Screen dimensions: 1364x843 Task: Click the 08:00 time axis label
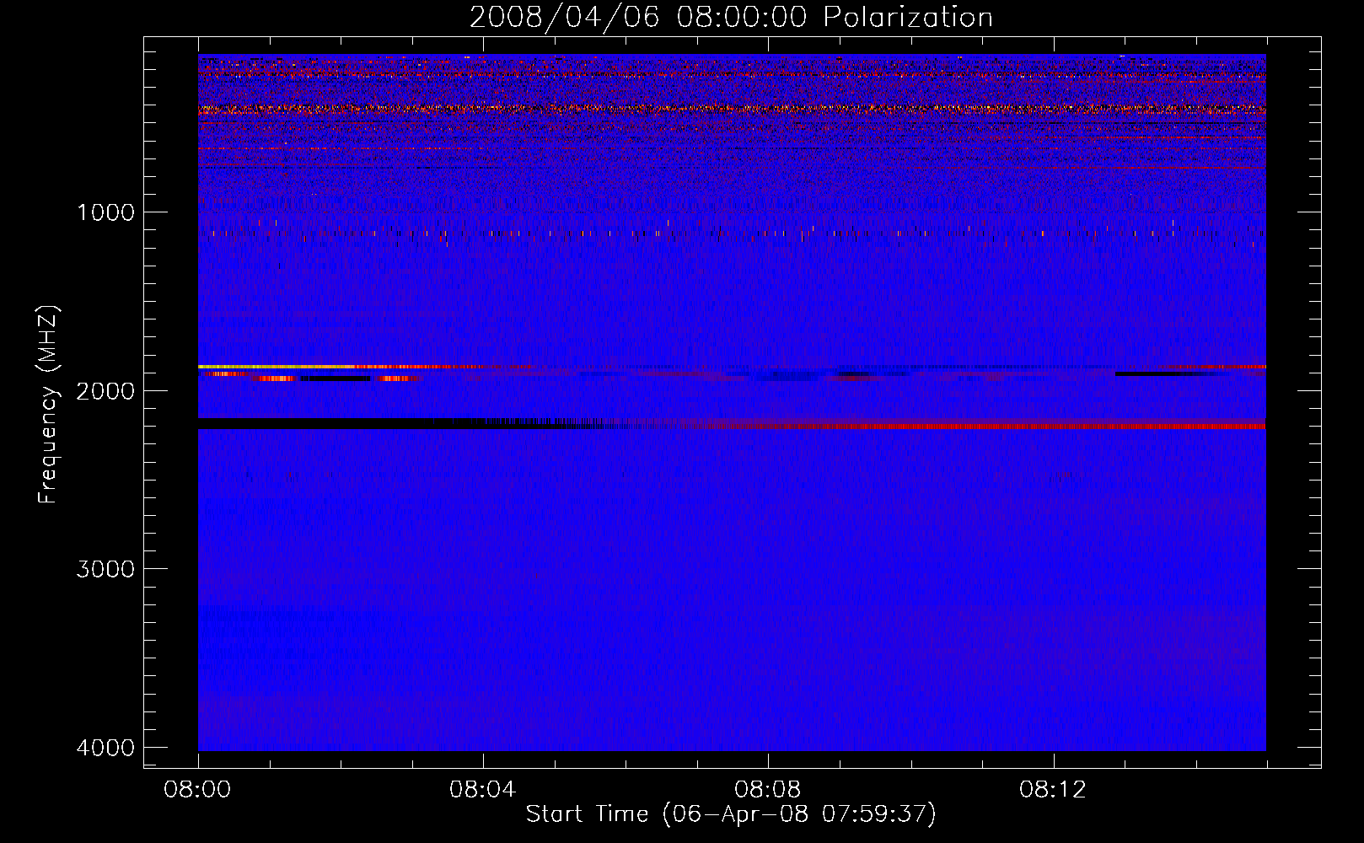click(x=198, y=790)
